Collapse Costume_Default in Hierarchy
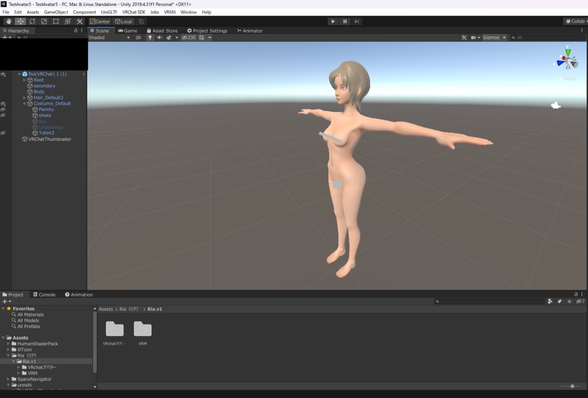The height and width of the screenshot is (398, 588). click(24, 103)
